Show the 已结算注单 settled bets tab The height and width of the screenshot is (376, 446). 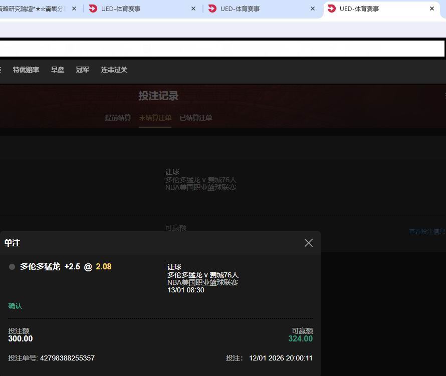point(196,118)
